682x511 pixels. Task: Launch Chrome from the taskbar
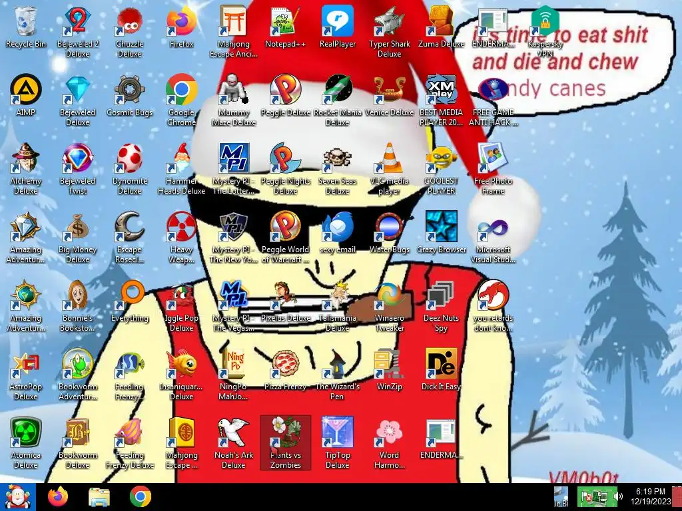pos(140,496)
